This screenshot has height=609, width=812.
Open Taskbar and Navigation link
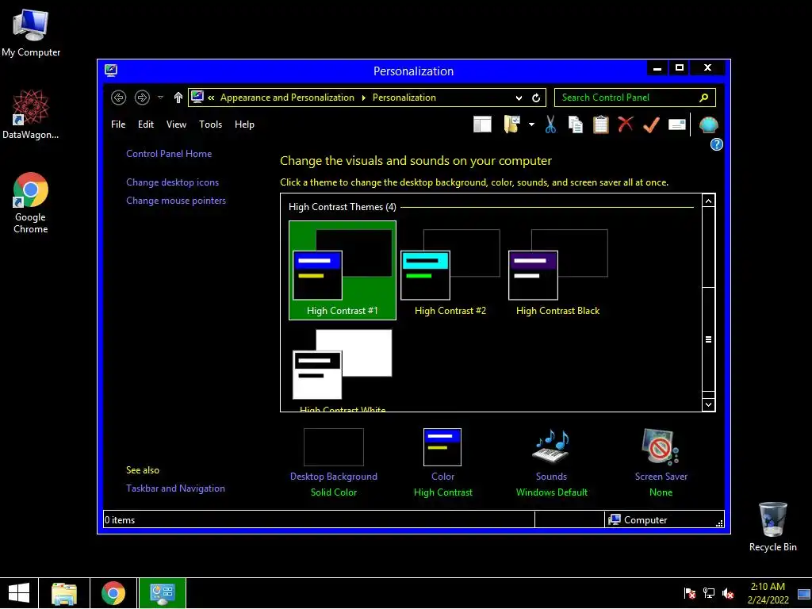pos(175,488)
